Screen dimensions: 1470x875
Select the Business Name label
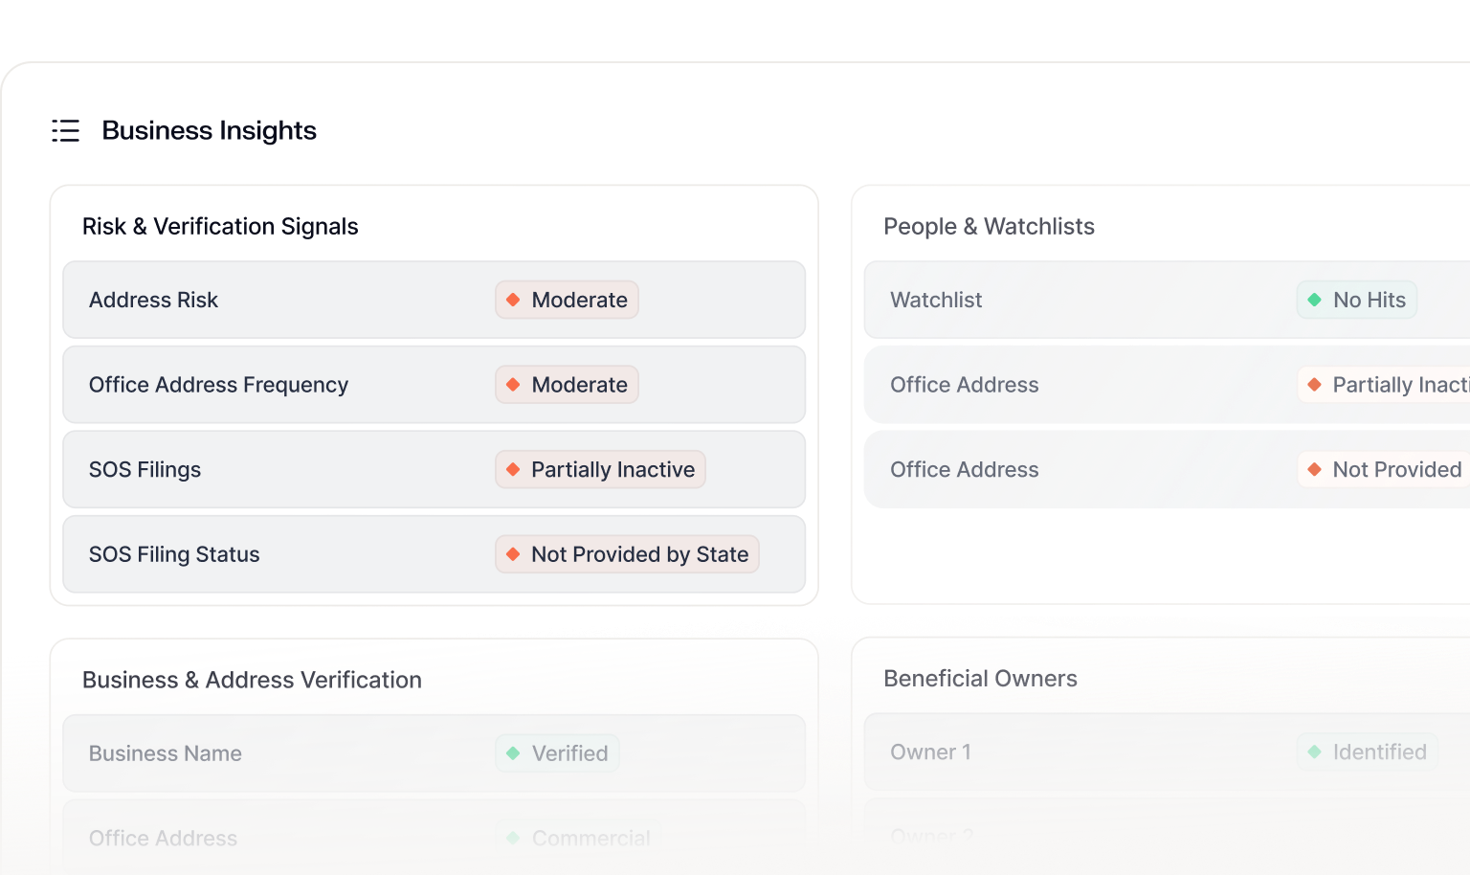tap(165, 753)
